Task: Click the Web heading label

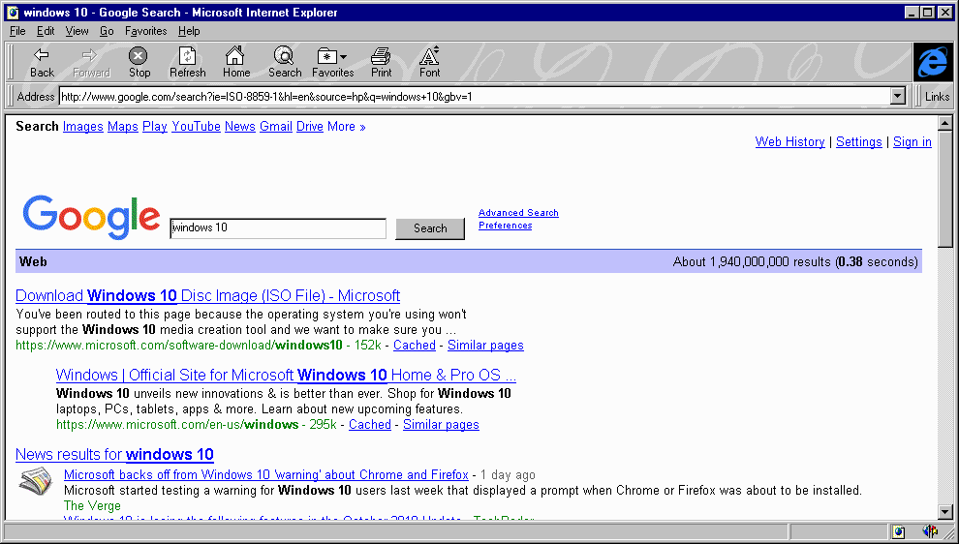Action: click(33, 262)
